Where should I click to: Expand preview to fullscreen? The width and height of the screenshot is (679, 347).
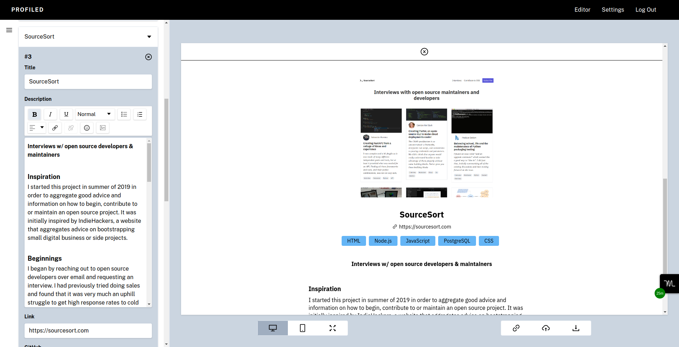click(332, 328)
